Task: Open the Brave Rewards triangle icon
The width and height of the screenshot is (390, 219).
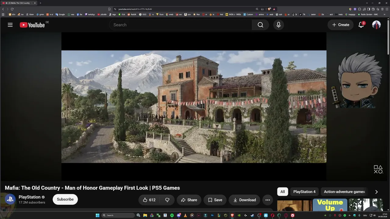Action: tap(274, 9)
